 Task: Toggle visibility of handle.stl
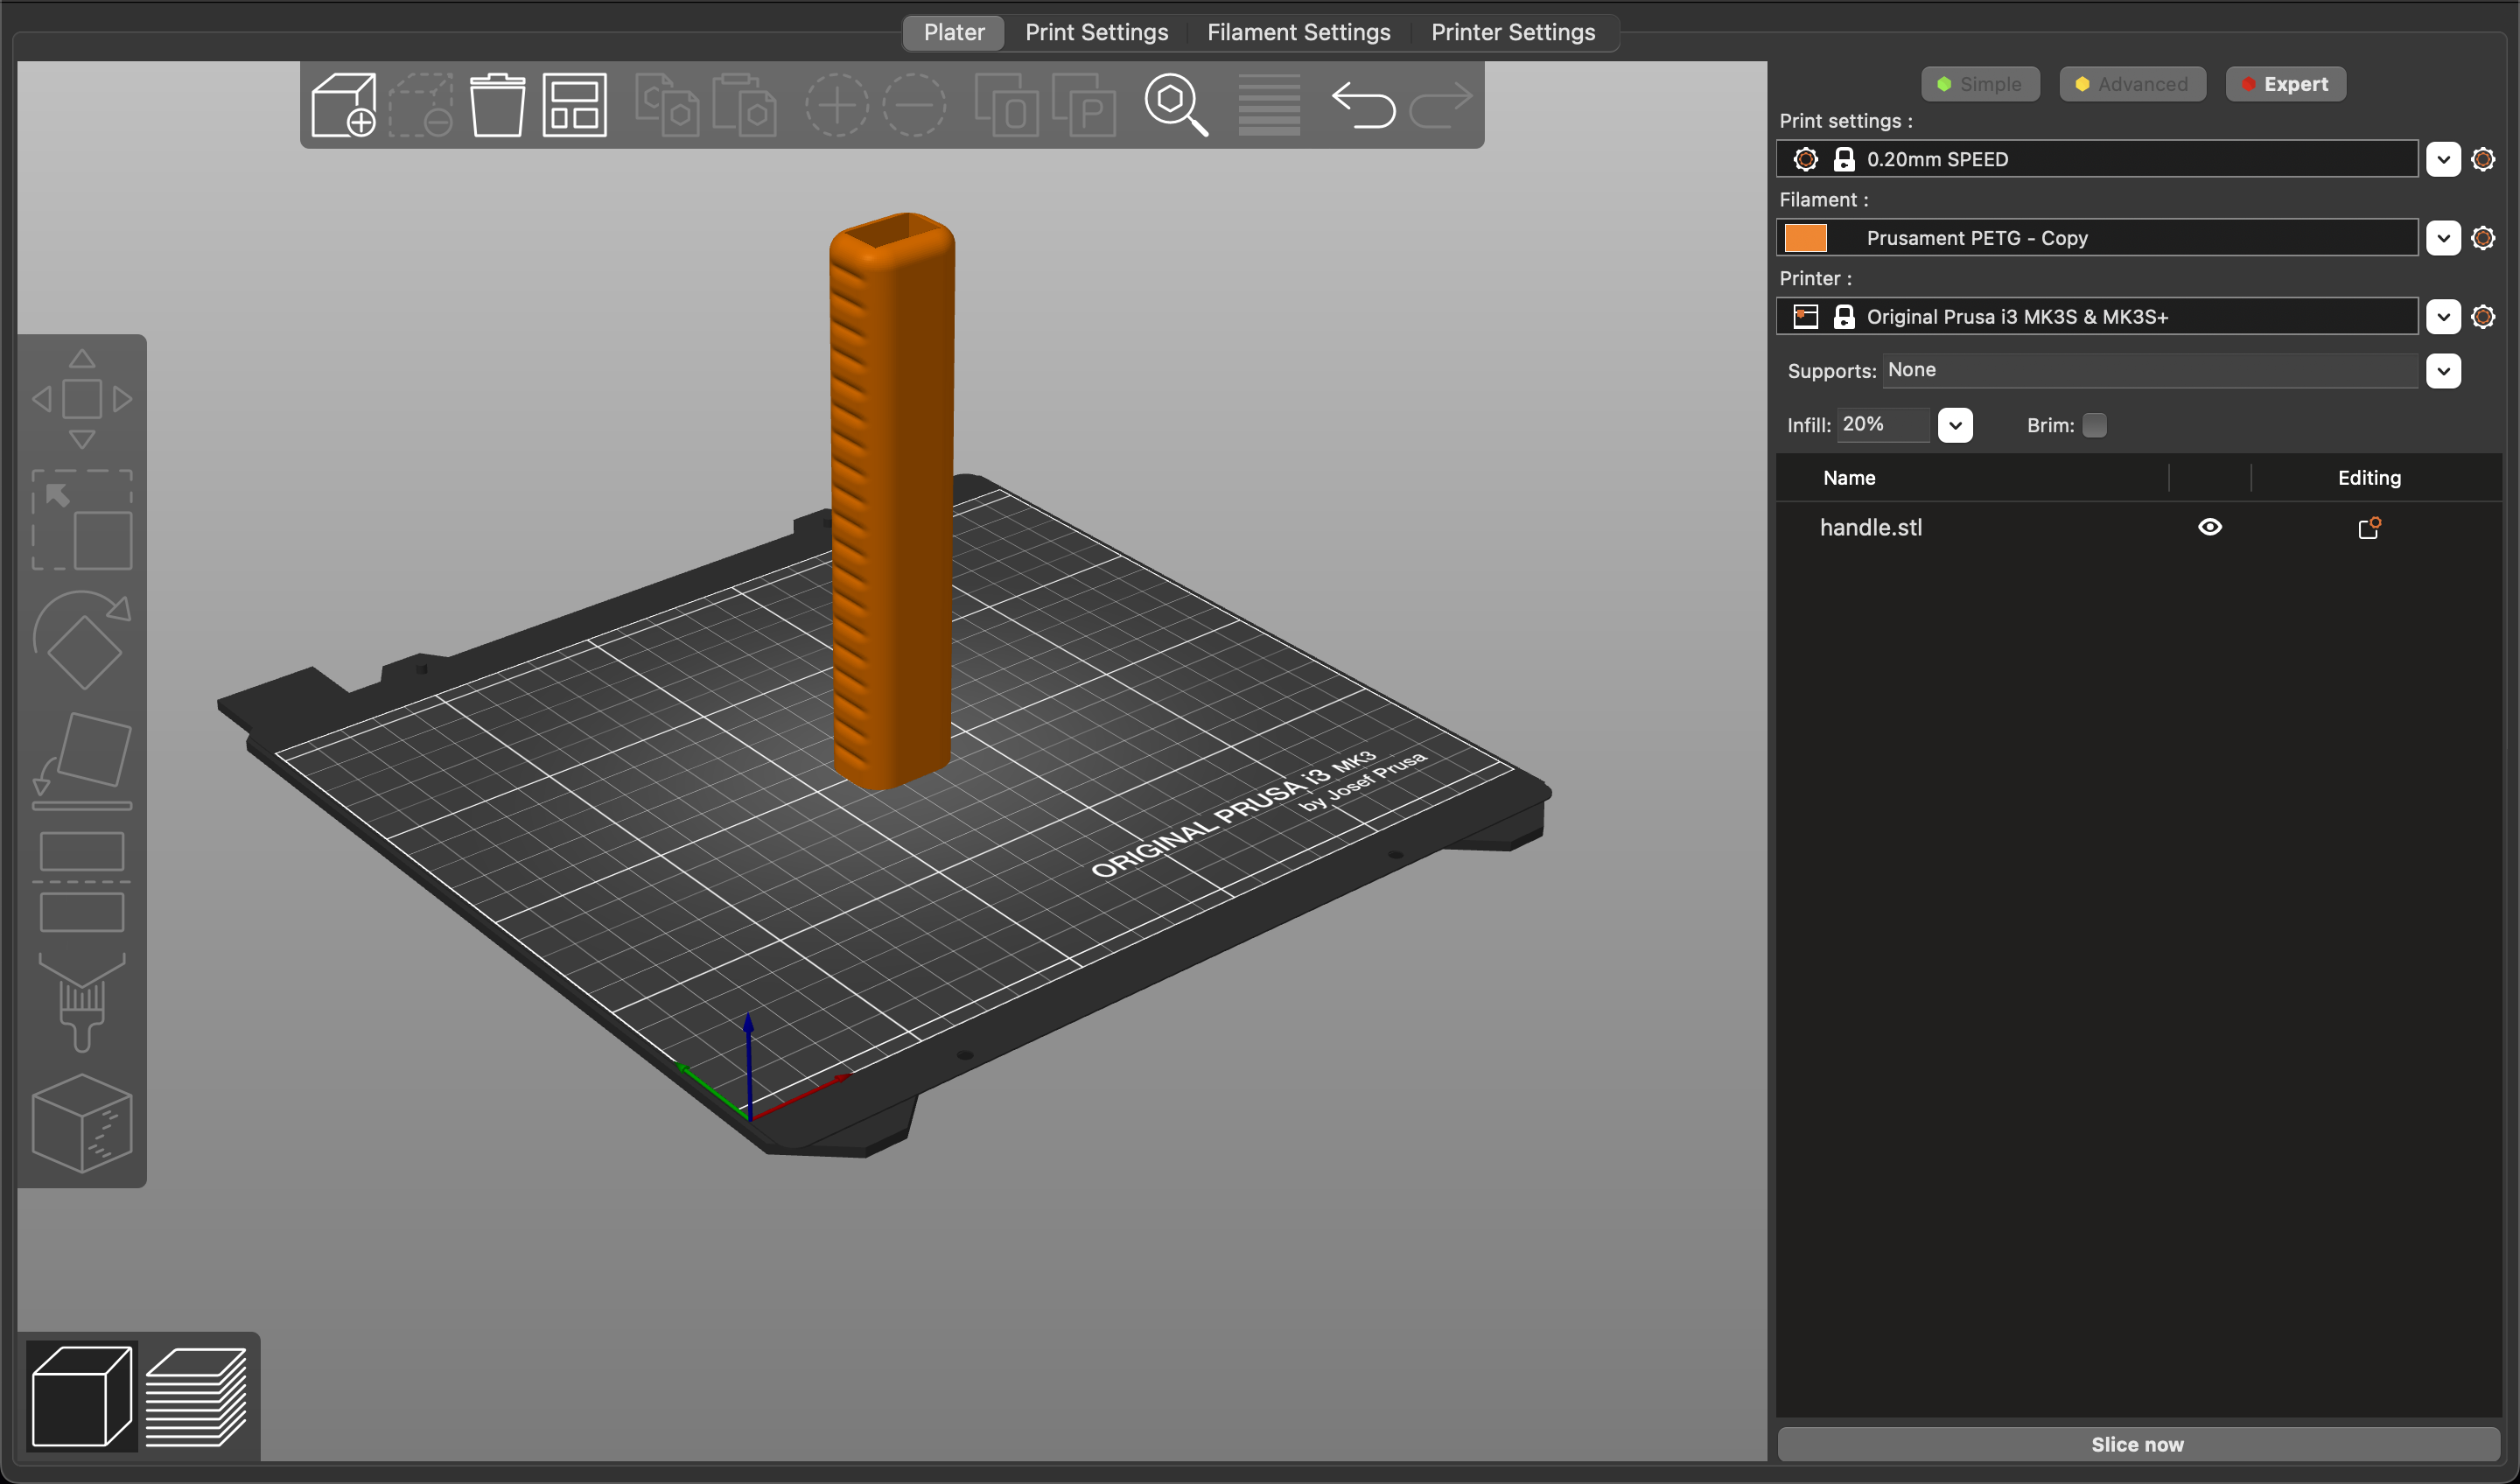click(2210, 527)
